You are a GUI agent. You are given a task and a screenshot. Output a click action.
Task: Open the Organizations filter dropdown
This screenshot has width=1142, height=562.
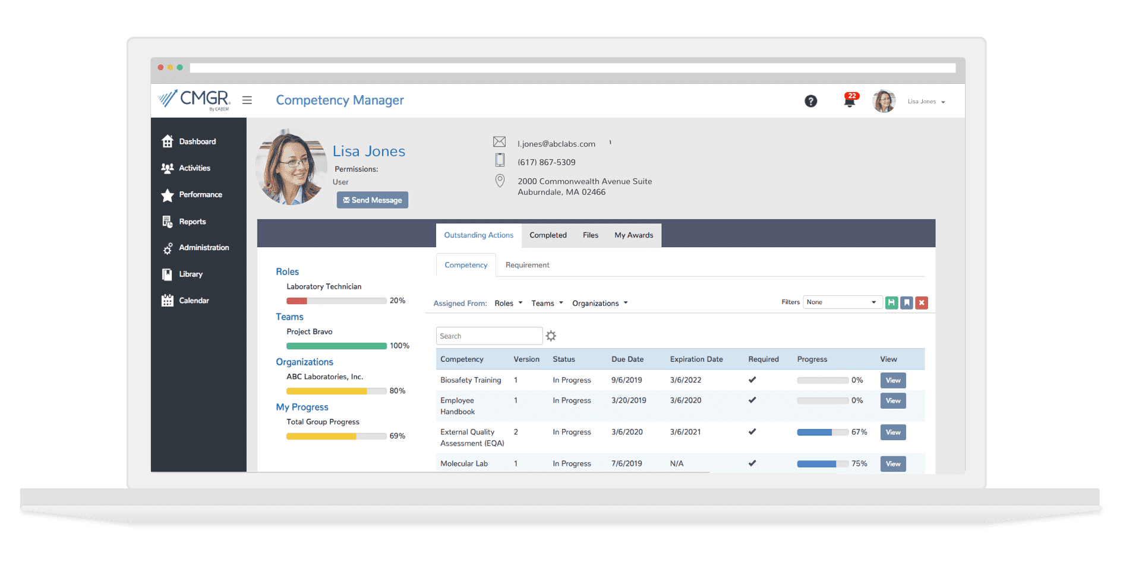[599, 303]
